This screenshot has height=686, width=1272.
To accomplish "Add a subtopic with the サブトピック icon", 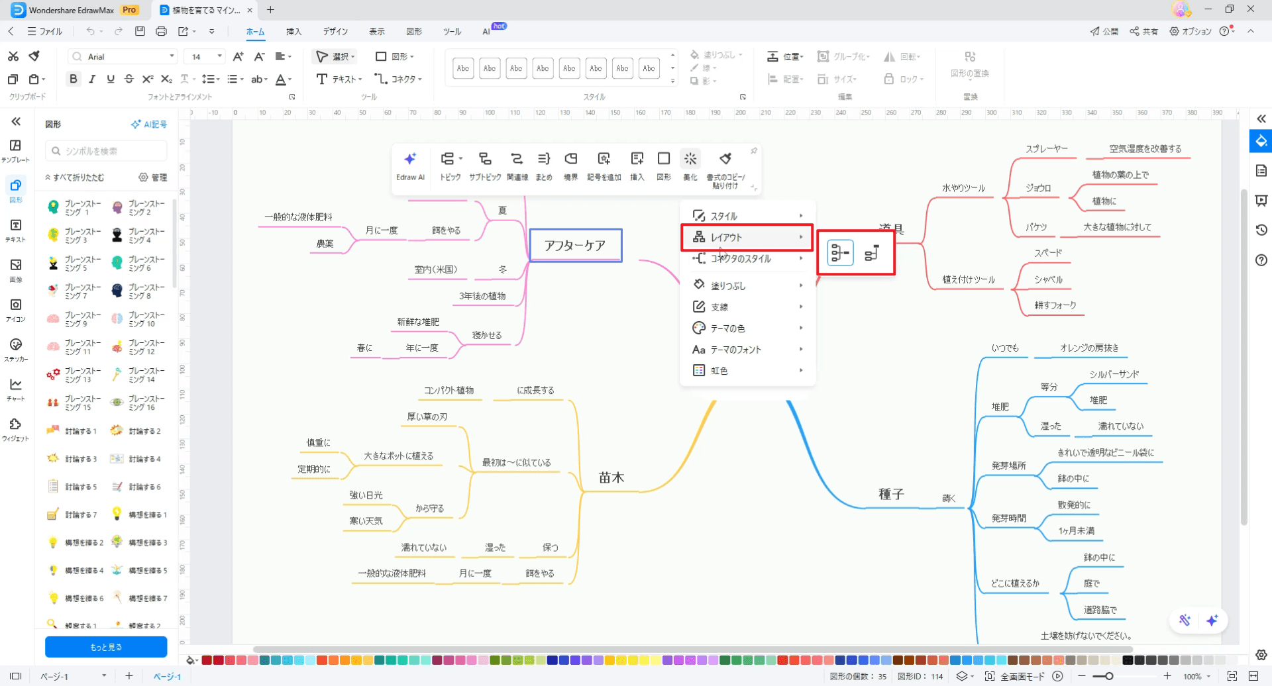I will pyautogui.click(x=485, y=166).
